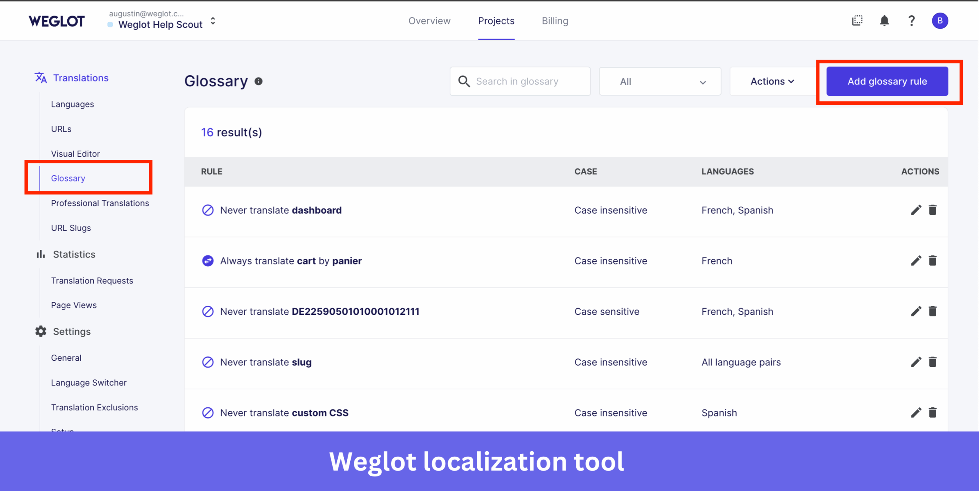Click the Add glossary rule button

pos(887,81)
